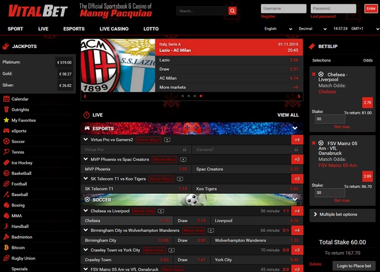The image size is (380, 272).
Task: Select the eSports gamepad icon in sidebar
Action: pyautogui.click(x=6, y=131)
